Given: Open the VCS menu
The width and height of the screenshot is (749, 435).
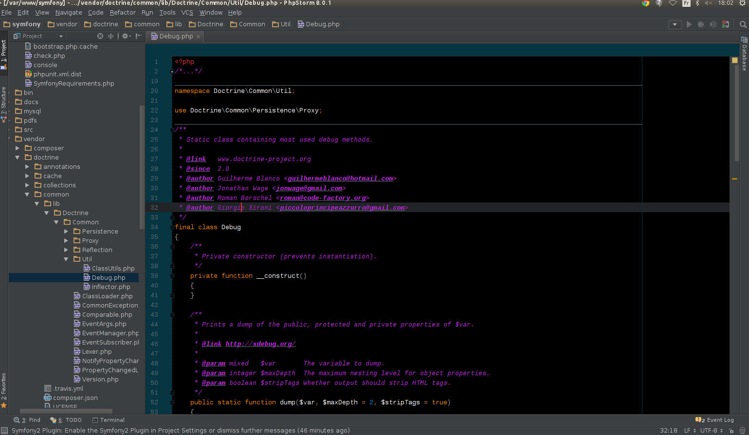Looking at the screenshot, I should (187, 13).
